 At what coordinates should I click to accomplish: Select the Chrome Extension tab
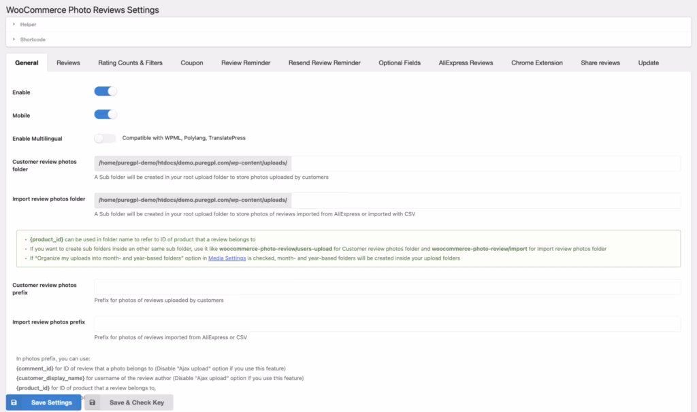537,63
